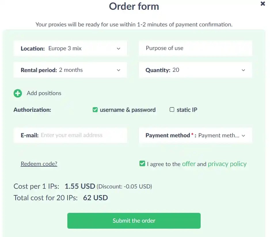This screenshot has height=237, width=270.
Task: Choose a Payment method from the dropdown
Action: [195, 135]
